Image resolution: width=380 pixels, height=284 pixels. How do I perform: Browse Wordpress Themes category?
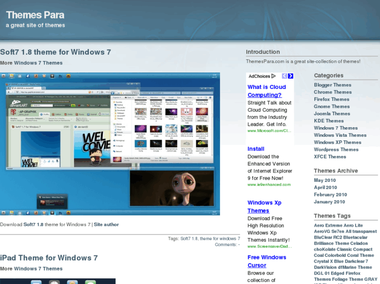(336, 150)
